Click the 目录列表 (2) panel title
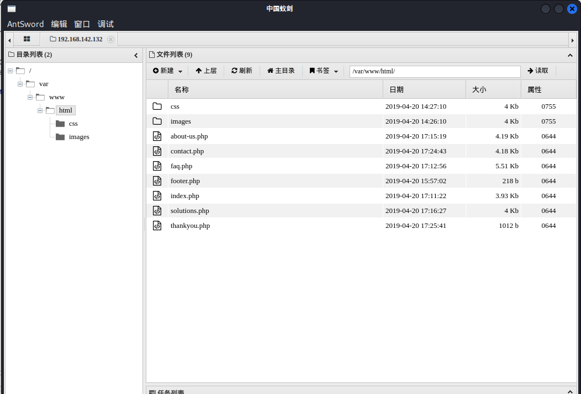 coord(34,55)
